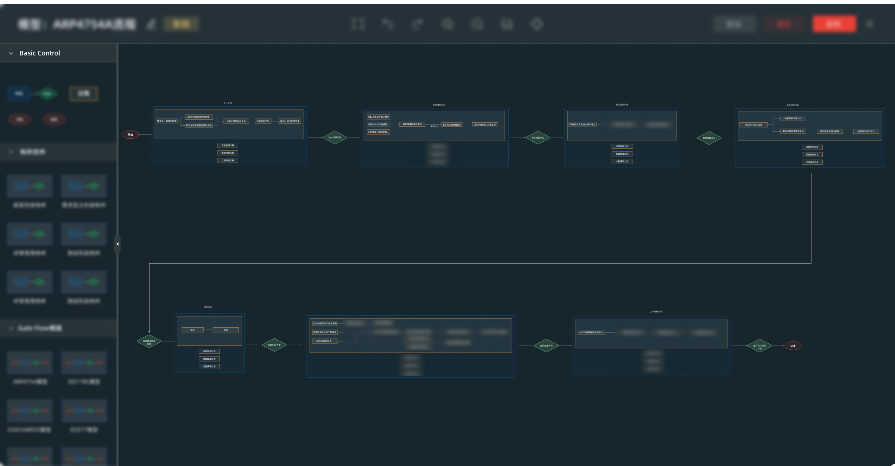Select the 结束 end node
This screenshot has width=895, height=466.
793,346
